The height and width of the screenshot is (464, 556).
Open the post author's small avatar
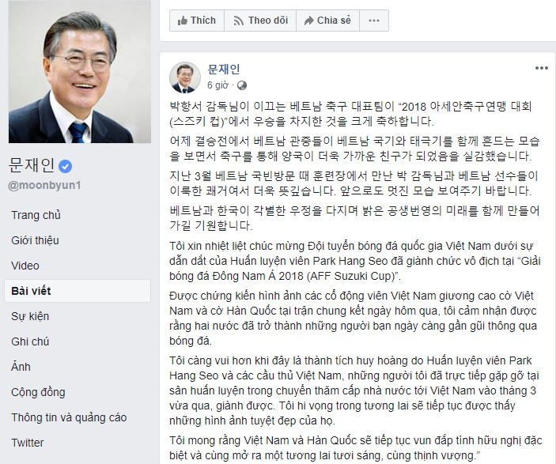coord(185,77)
